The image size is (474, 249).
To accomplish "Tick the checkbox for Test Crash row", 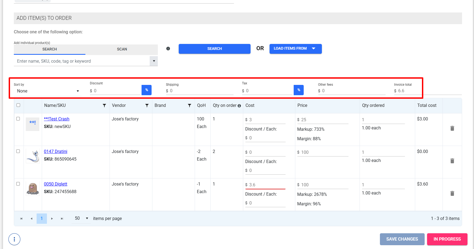I will [18, 119].
